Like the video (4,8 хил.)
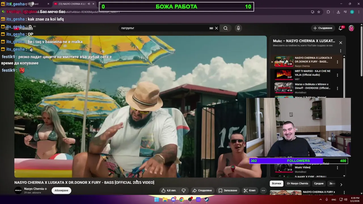This screenshot has height=204, width=363. point(169,190)
